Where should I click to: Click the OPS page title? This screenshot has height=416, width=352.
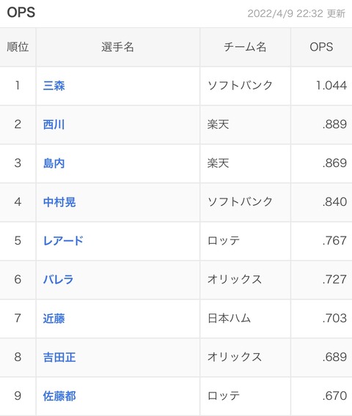(21, 12)
